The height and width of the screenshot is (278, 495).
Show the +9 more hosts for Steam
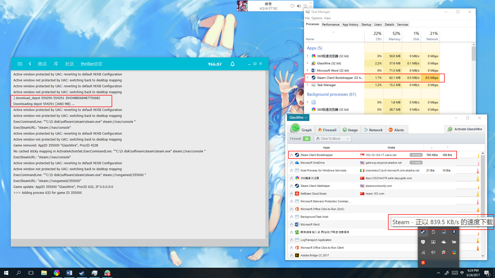pos(416,155)
